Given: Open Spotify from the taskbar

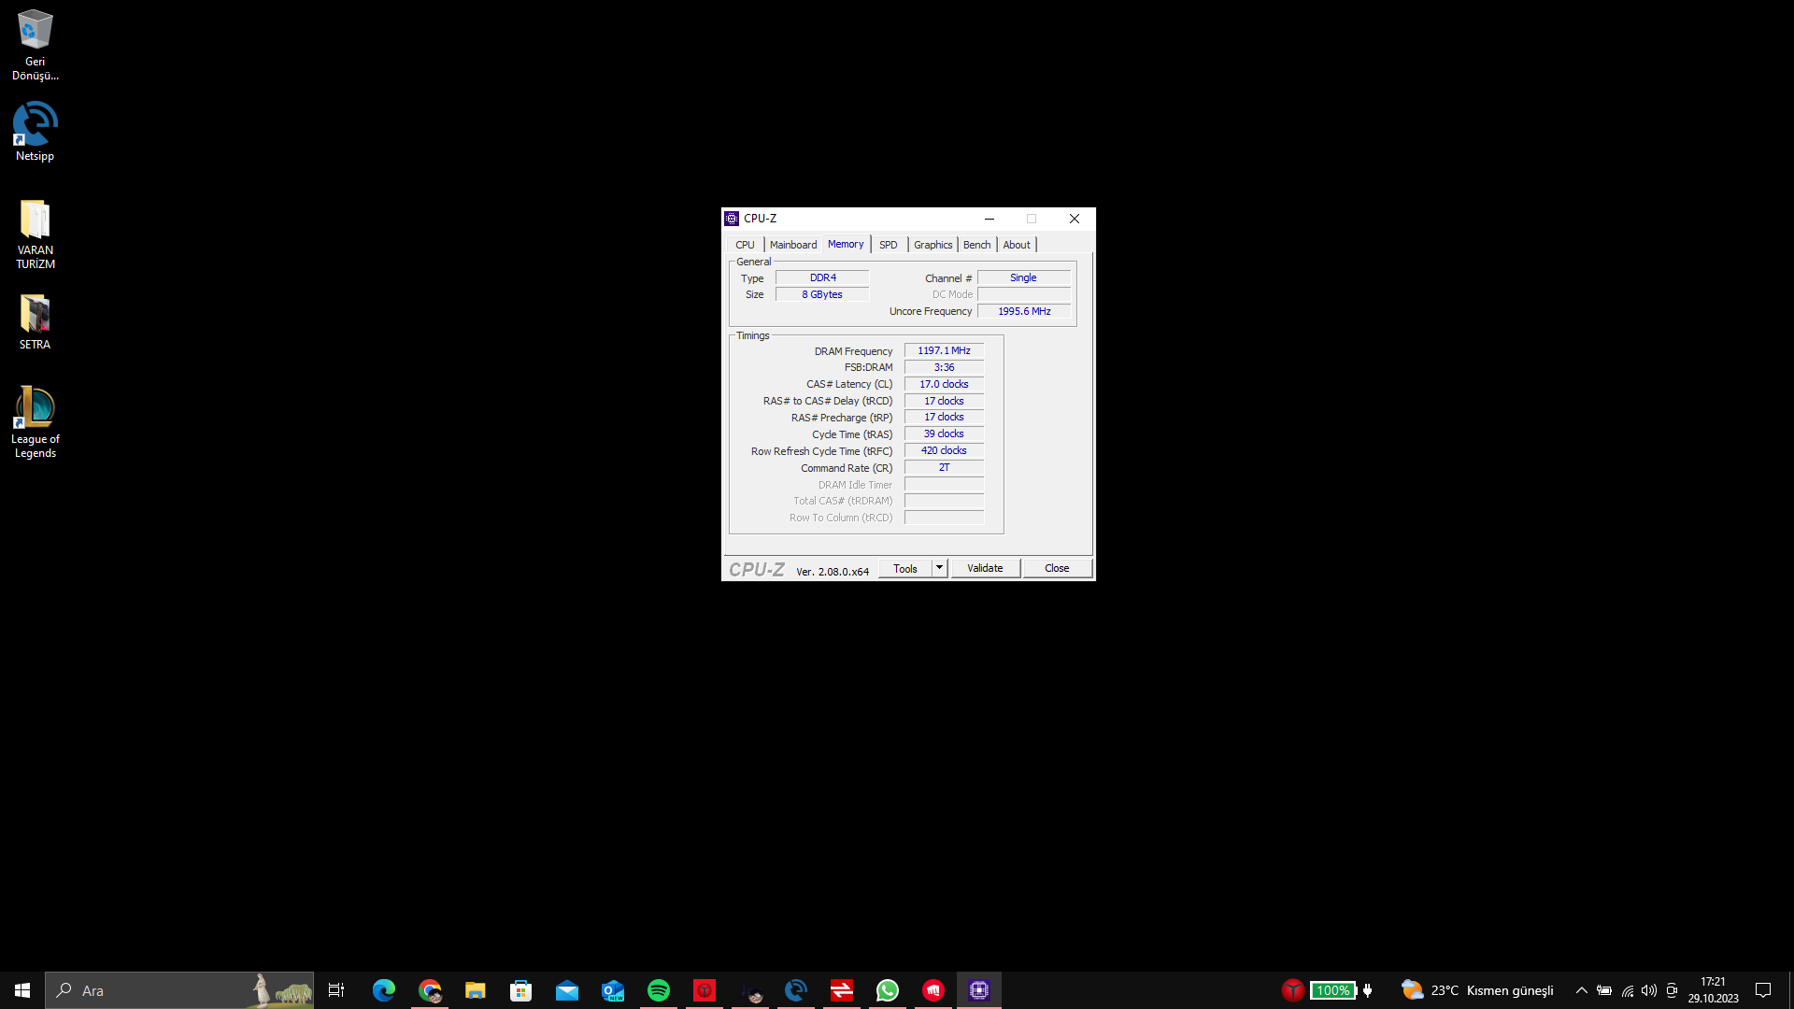Looking at the screenshot, I should click(x=659, y=990).
